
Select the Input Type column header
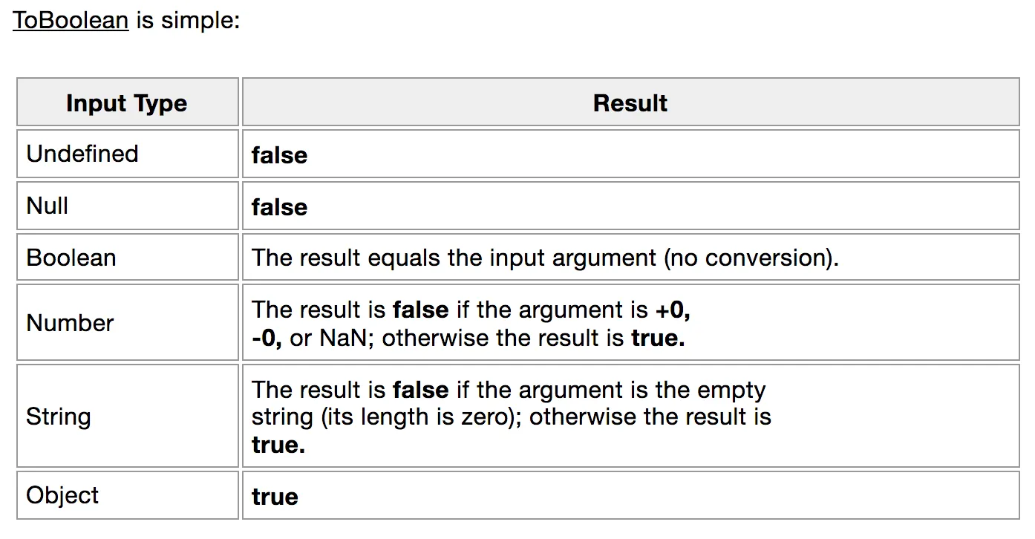pos(127,102)
